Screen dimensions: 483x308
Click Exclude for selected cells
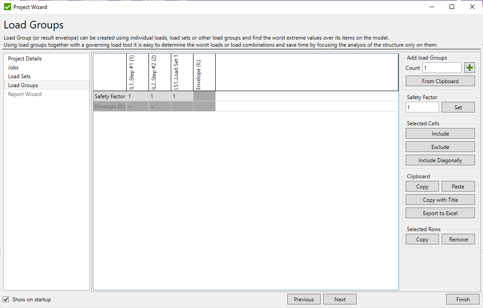tap(440, 147)
